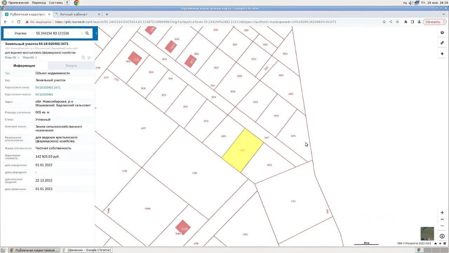Open the map layers control on the right

click(442, 33)
